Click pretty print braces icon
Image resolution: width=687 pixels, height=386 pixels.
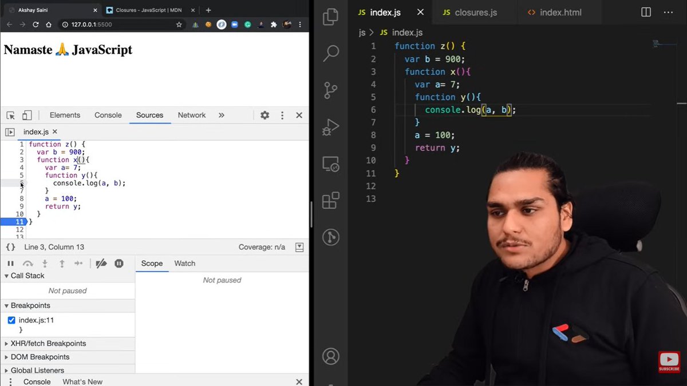10,247
